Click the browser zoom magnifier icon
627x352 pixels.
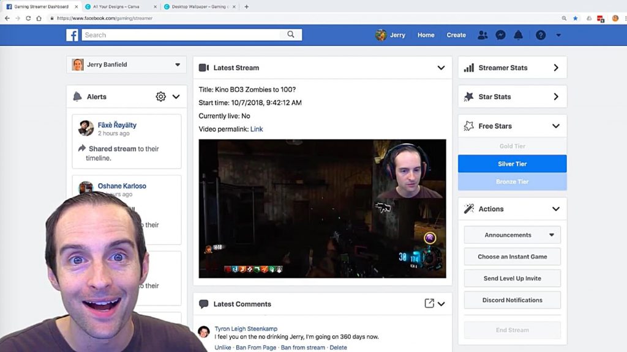pyautogui.click(x=564, y=18)
